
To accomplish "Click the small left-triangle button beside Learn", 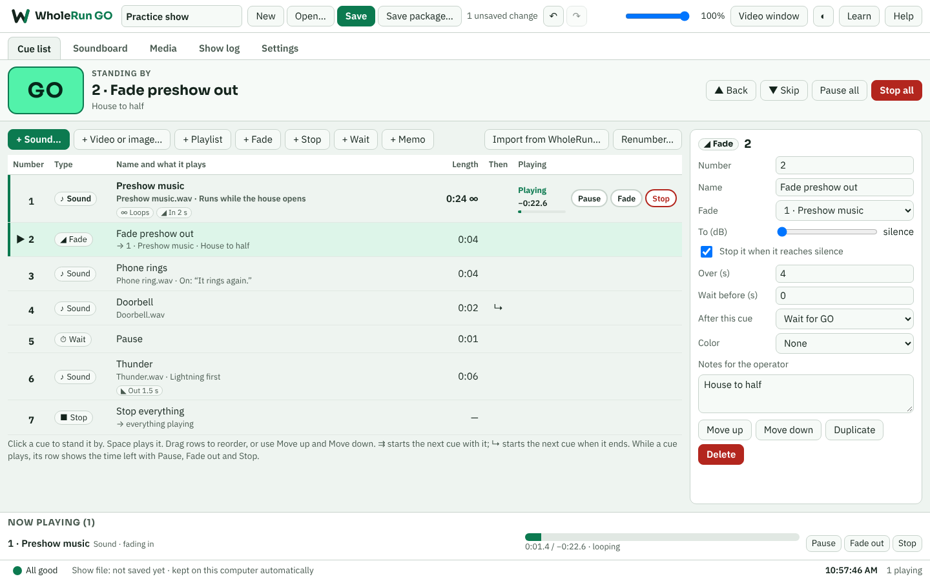I will (x=823, y=16).
